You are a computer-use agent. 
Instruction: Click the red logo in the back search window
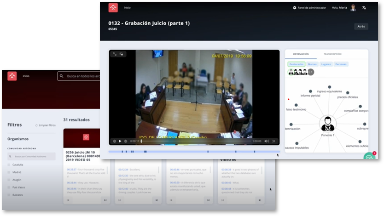tap(12, 76)
